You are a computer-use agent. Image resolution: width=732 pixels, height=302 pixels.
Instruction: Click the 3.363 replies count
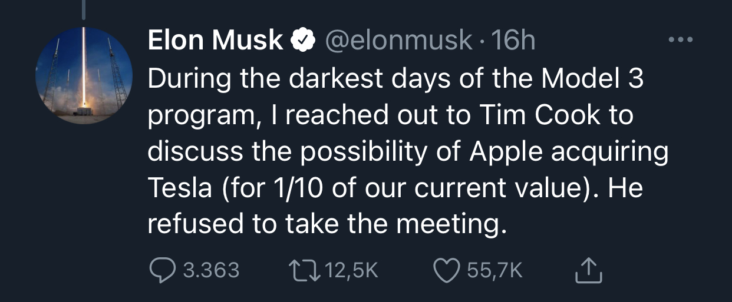click(x=211, y=270)
